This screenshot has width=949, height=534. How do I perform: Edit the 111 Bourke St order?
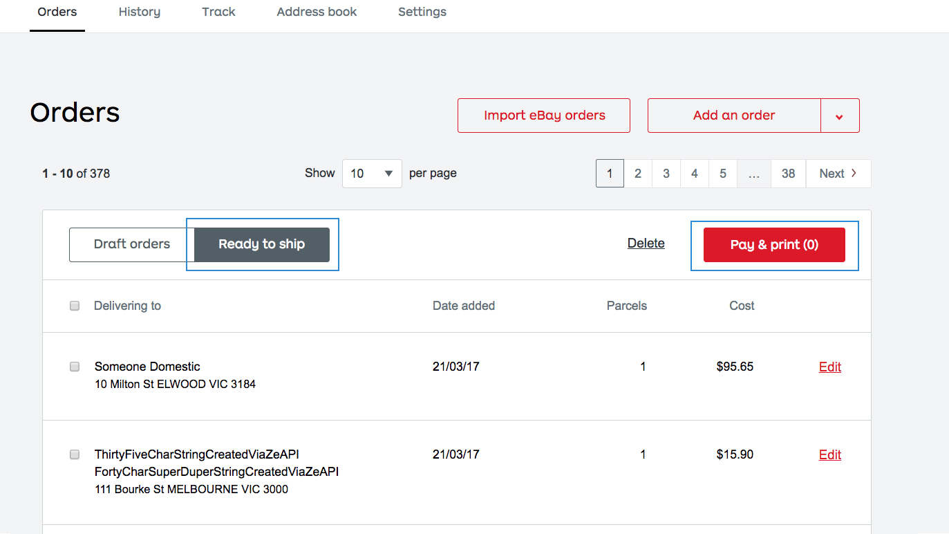pos(829,455)
